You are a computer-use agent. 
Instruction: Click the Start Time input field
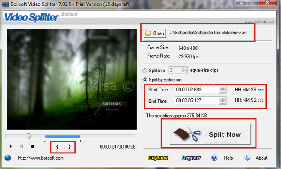coord(197,89)
